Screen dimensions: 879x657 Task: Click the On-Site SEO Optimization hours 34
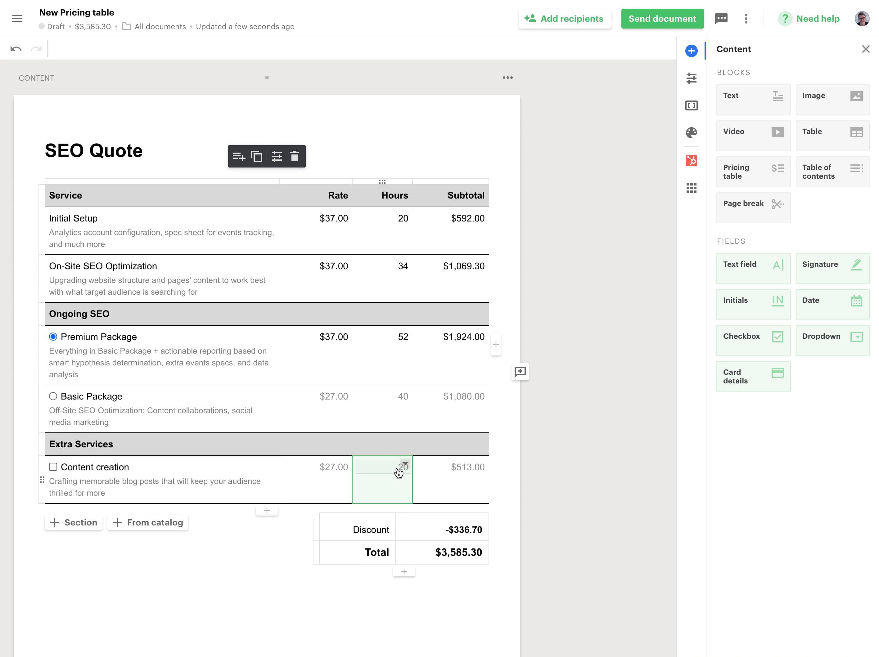(x=403, y=266)
